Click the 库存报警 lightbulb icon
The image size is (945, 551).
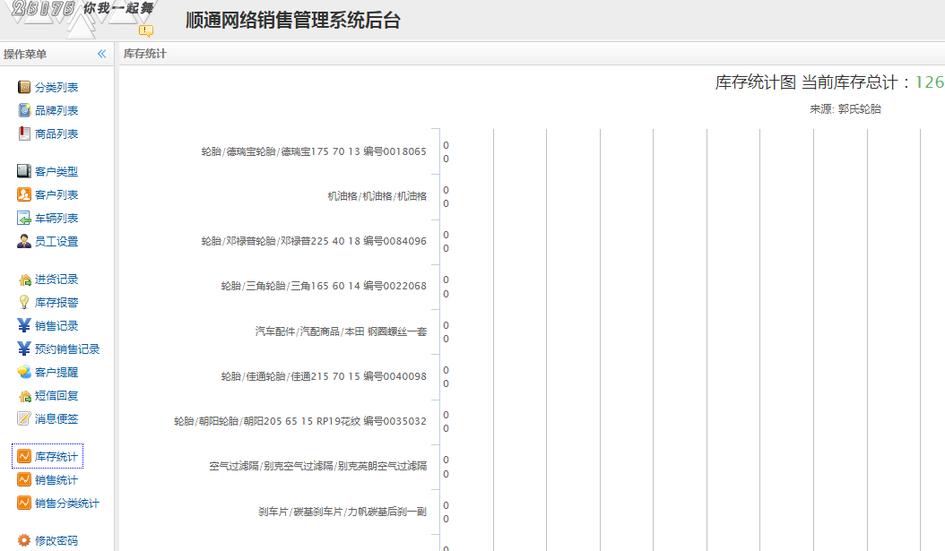[x=24, y=303]
